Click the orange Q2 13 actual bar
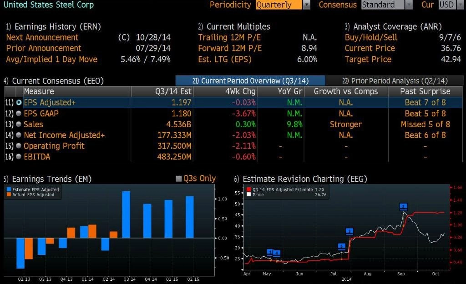This screenshot has width=466, height=284. coord(29,249)
